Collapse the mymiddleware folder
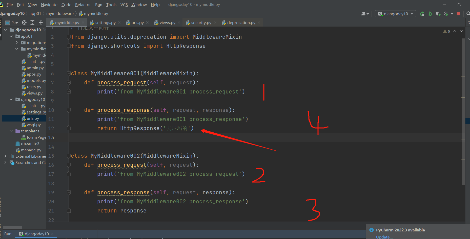 point(17,49)
